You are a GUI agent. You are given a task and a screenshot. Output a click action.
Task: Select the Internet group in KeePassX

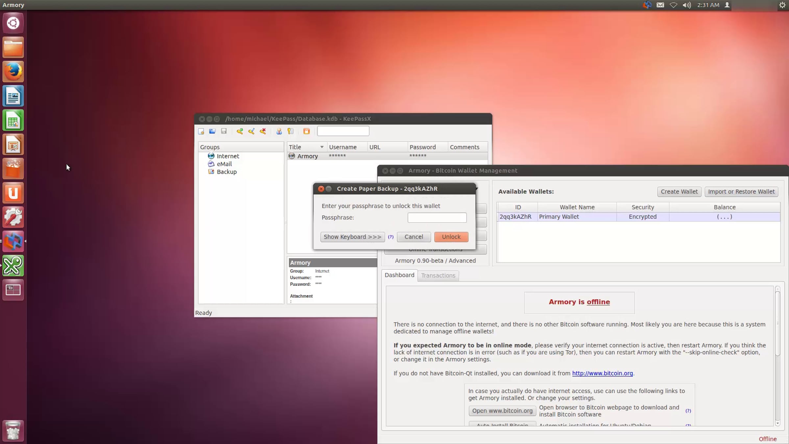(x=228, y=156)
